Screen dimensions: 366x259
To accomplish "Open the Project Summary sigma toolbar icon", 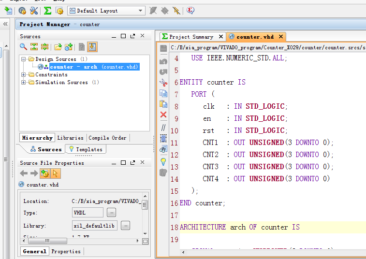I will [47, 11].
